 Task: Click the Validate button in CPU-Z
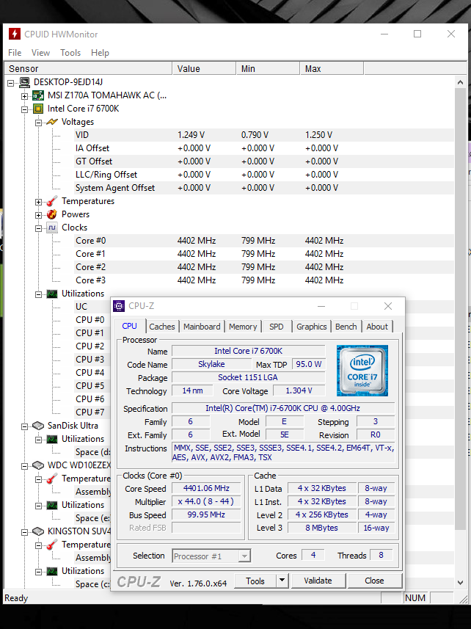pyautogui.click(x=318, y=581)
